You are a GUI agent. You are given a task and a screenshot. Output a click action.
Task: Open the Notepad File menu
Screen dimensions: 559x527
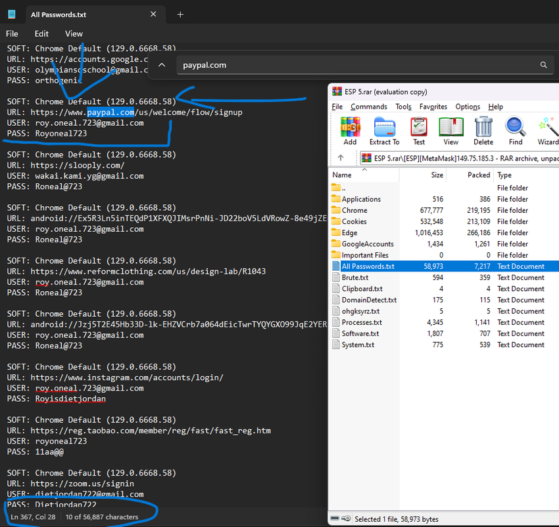click(x=12, y=34)
